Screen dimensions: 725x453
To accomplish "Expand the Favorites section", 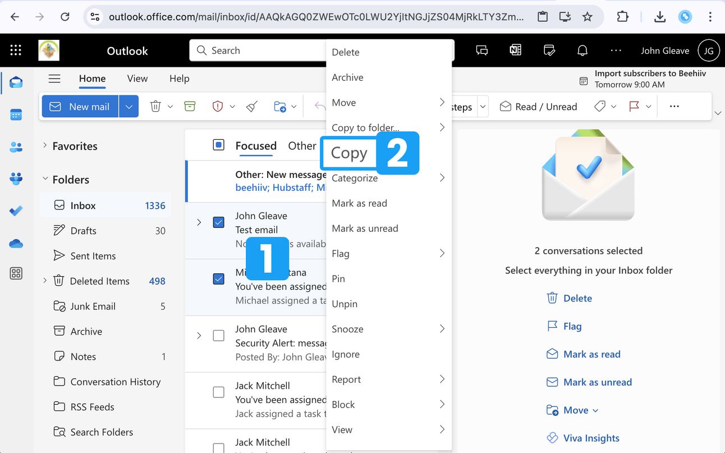I will [45, 146].
